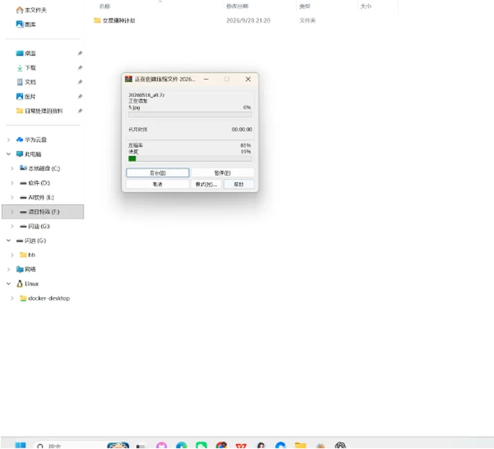Unpin 日常处理的资料 using its pin icon
Screen dimensions: 494x449
(x=80, y=110)
